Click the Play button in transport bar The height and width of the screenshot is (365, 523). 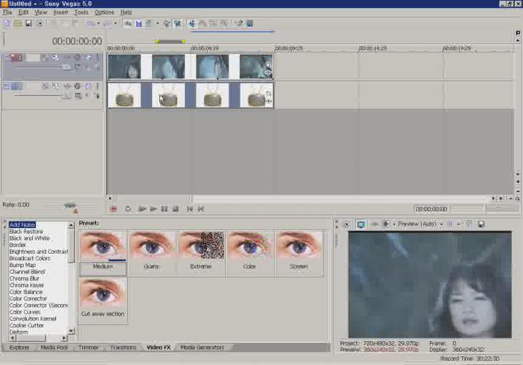point(153,209)
